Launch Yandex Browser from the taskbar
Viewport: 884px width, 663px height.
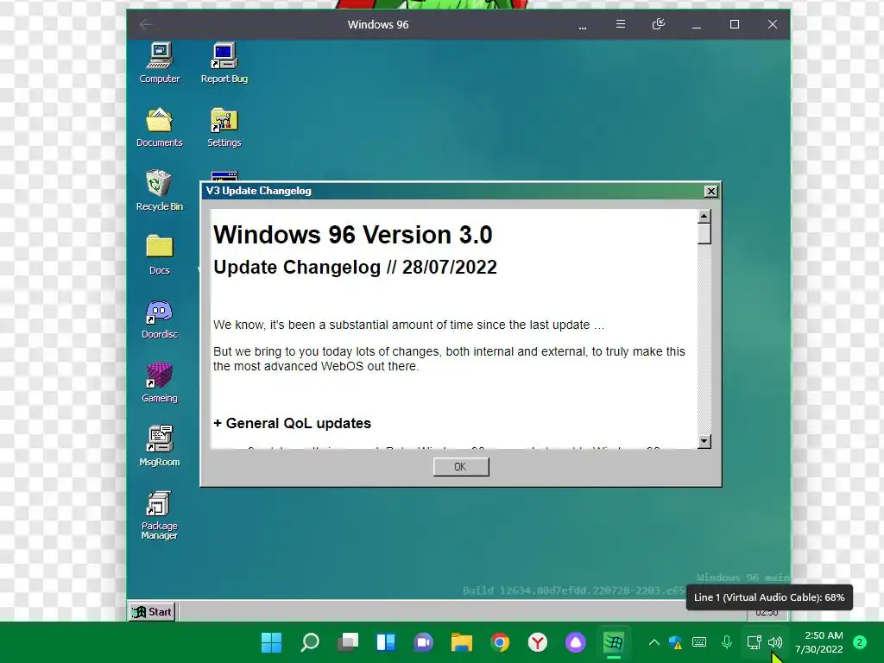[x=537, y=642]
